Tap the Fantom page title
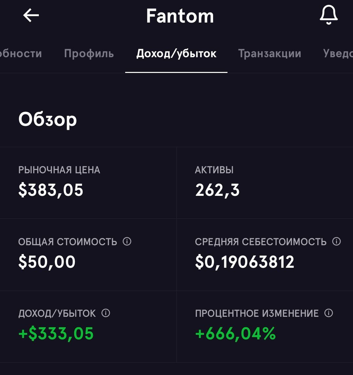The width and height of the screenshot is (353, 375). point(180,16)
